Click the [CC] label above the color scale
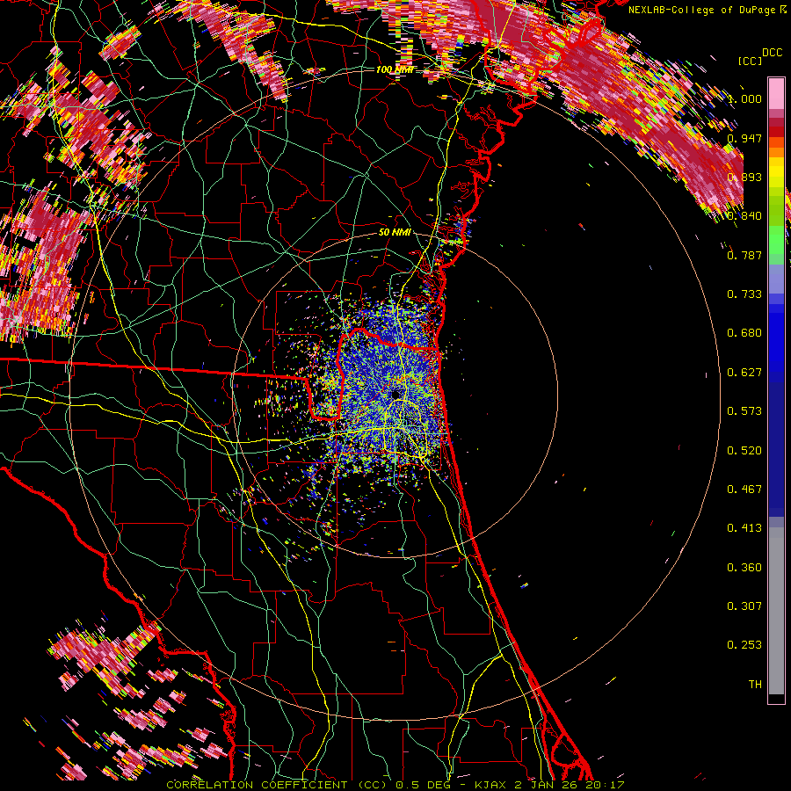 click(751, 61)
